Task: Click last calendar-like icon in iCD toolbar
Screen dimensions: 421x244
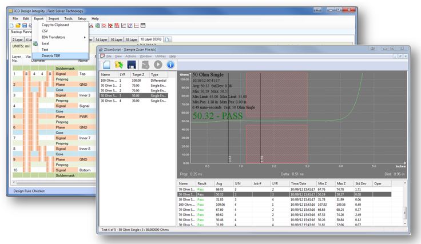Action: [143, 26]
